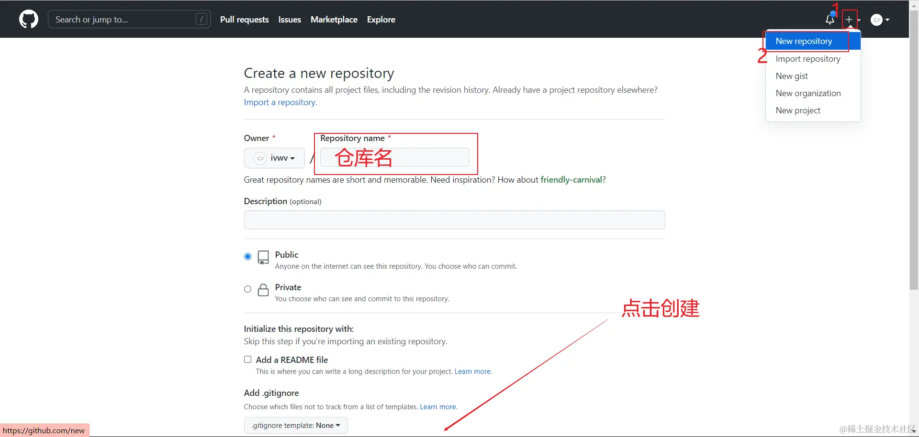Focus the Search or jump to field
This screenshot has height=437, width=919.
(x=129, y=19)
